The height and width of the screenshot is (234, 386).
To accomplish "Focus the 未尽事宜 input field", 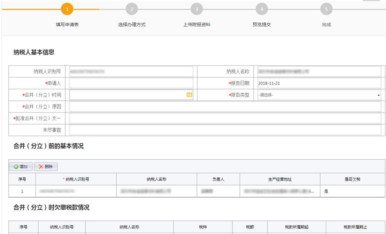I will pyautogui.click(x=225, y=130).
